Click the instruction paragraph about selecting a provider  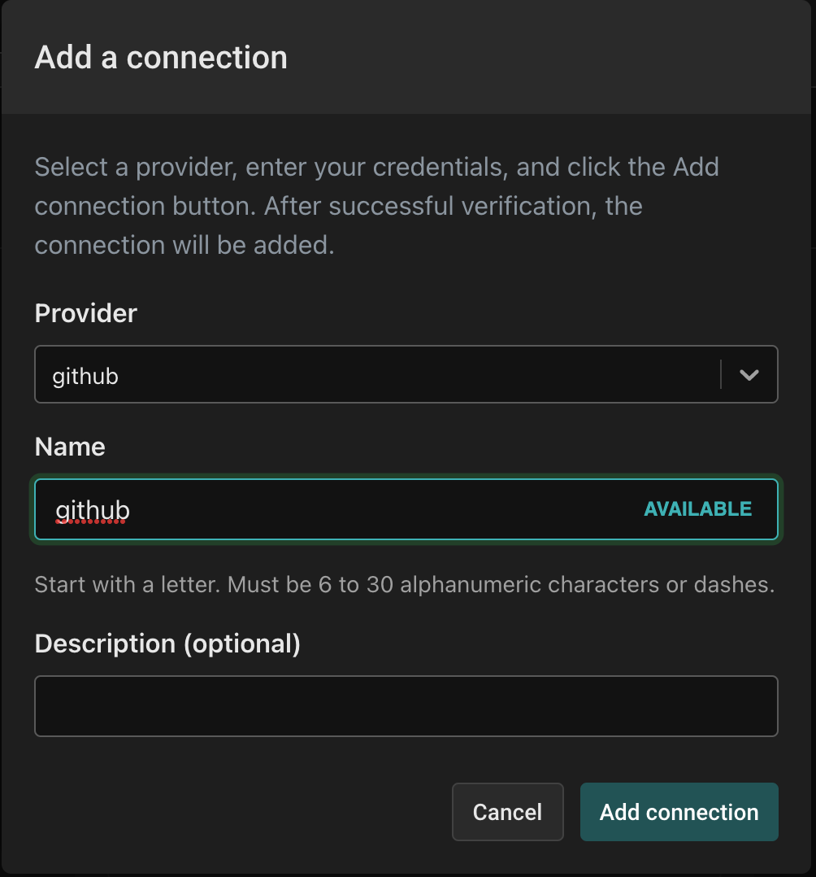click(376, 206)
